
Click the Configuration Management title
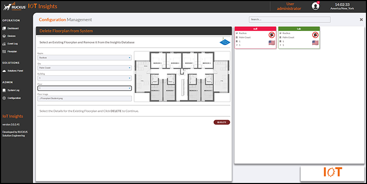coord(65,20)
